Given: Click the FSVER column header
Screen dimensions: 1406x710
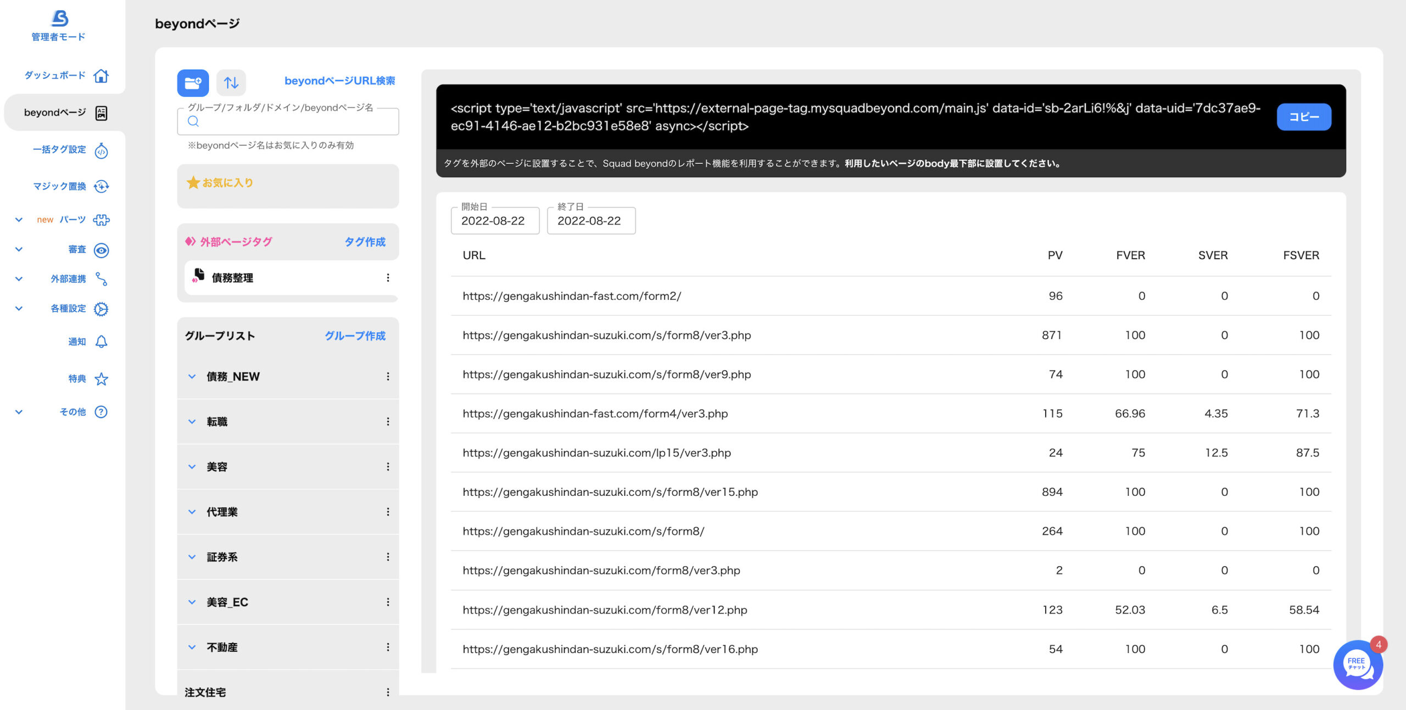Looking at the screenshot, I should [1301, 255].
